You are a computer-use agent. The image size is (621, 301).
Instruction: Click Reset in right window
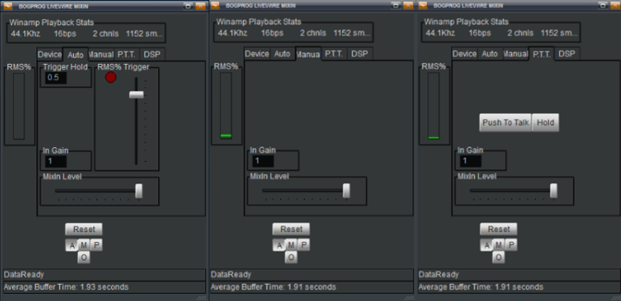point(498,229)
